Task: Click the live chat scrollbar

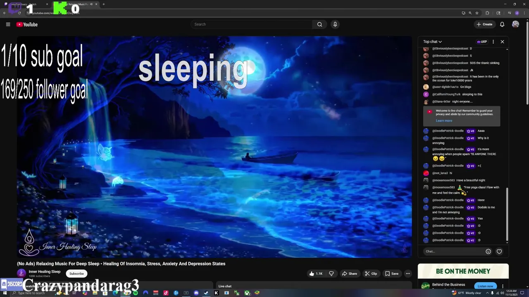Action: point(507,214)
